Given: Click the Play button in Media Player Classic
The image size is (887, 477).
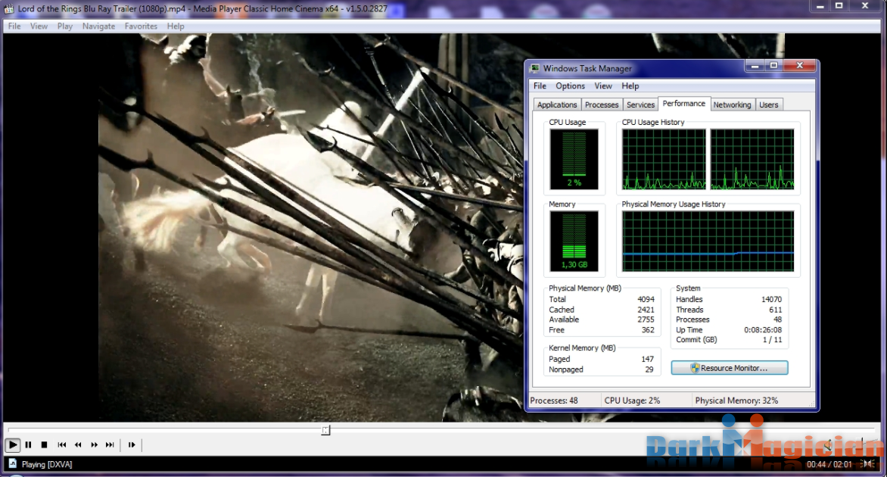Looking at the screenshot, I should coord(12,444).
